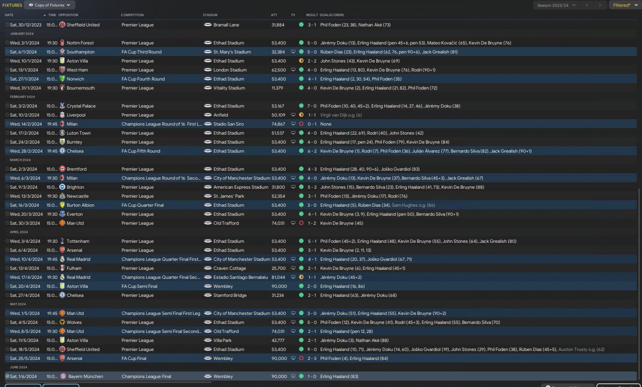Viewport: 642px width, 387px height.
Task: Tick the row selector for Sat, 30/12/2023 fixture
Action: [x=7, y=25]
